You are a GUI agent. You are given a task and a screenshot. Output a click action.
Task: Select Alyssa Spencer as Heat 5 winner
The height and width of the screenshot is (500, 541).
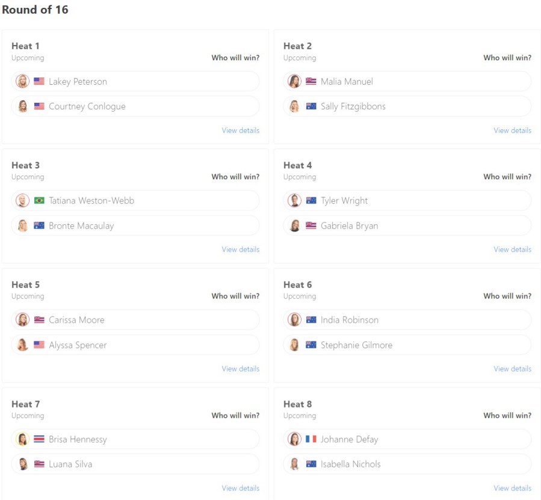click(x=135, y=345)
